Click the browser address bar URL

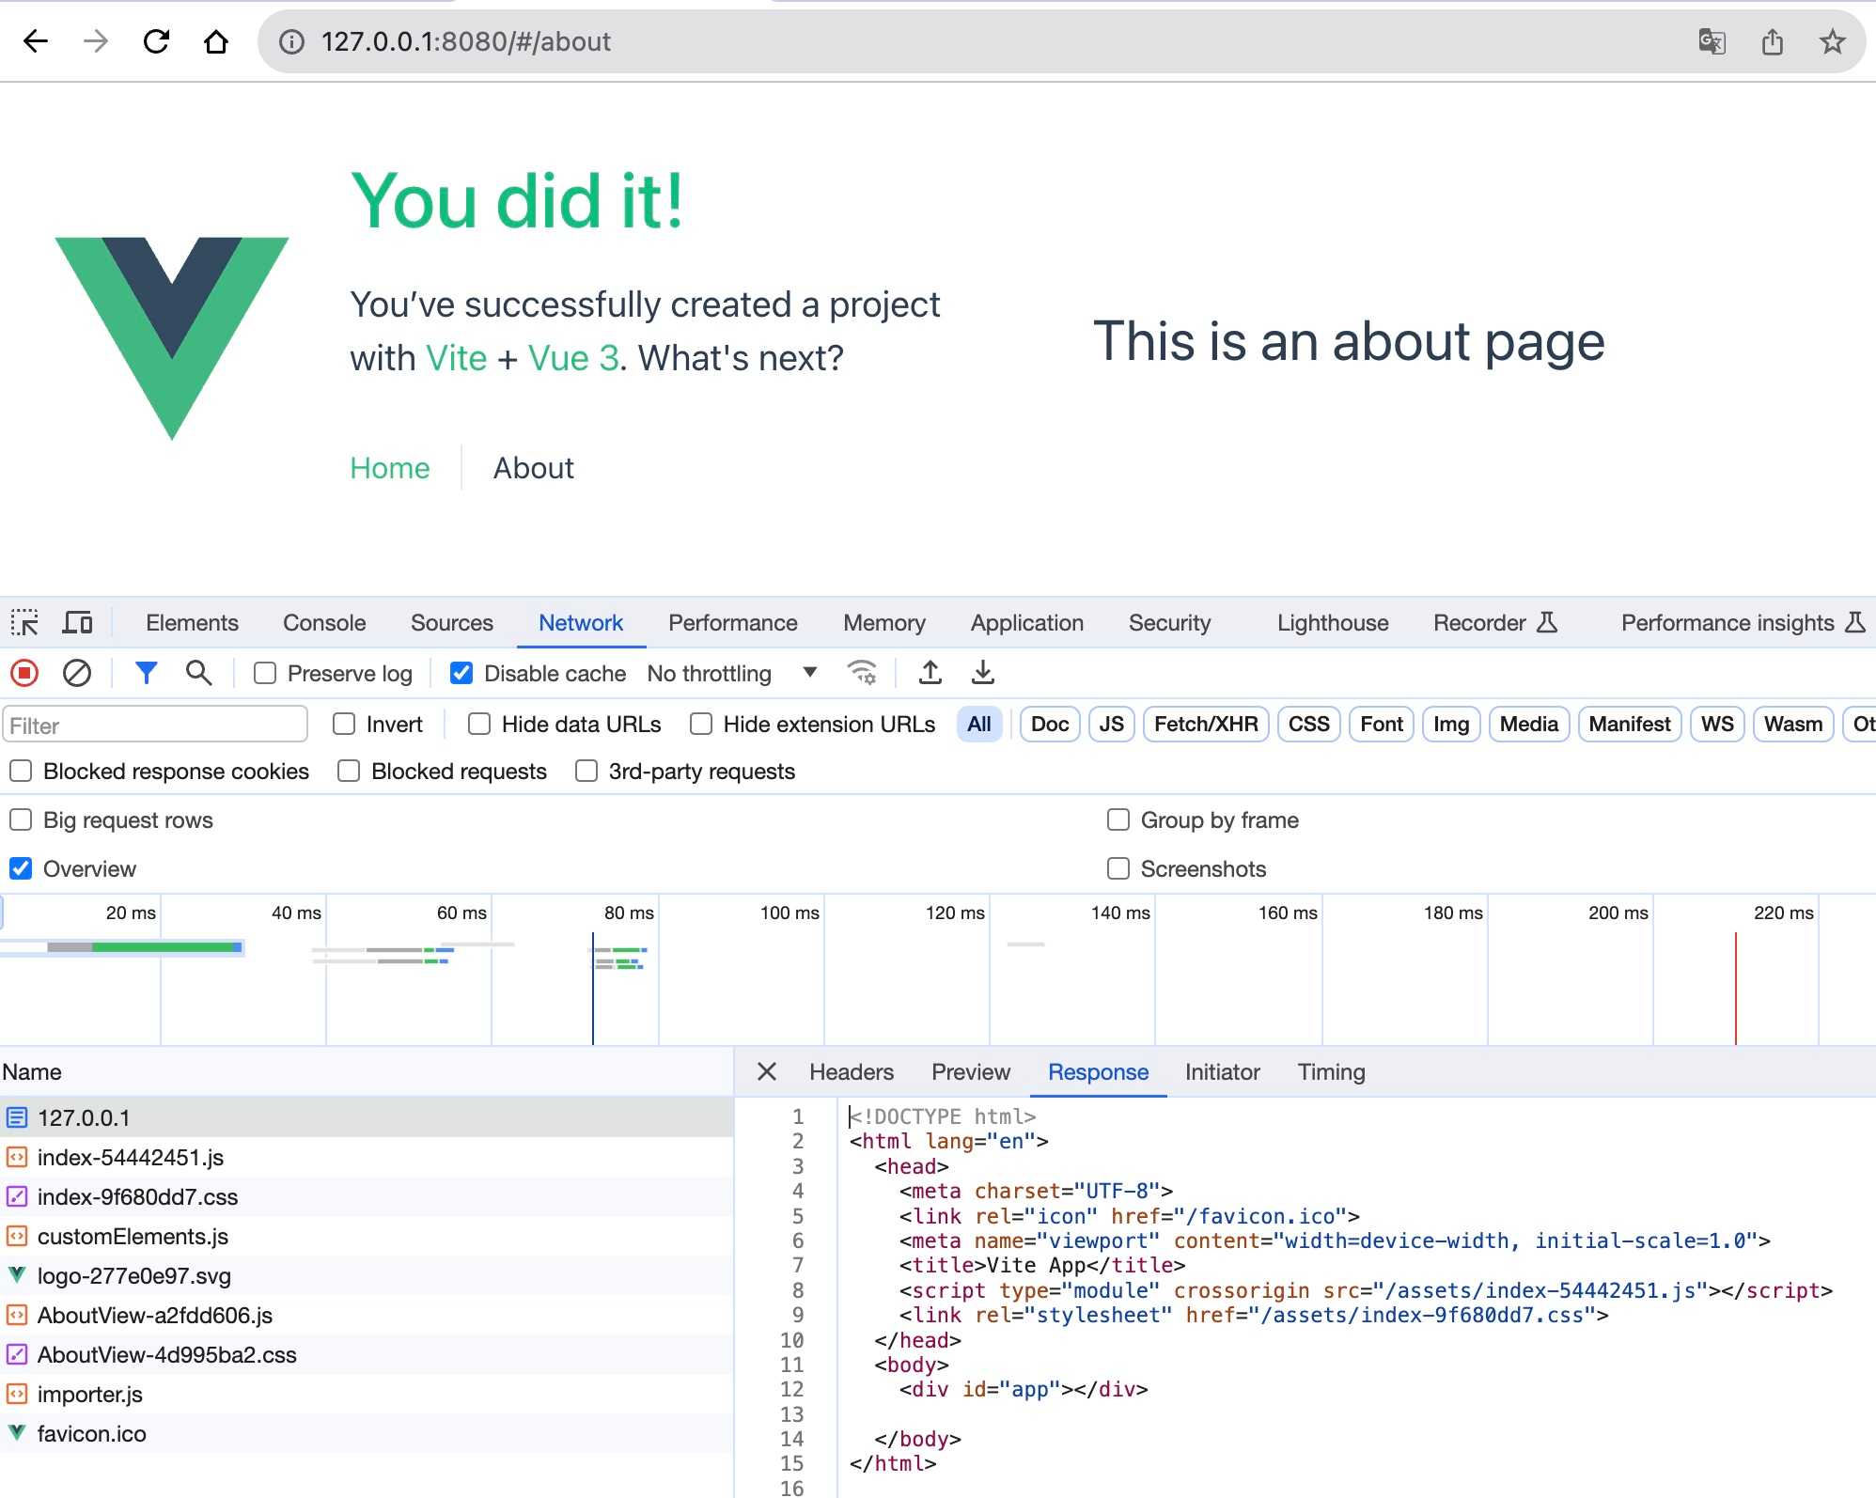465,41
